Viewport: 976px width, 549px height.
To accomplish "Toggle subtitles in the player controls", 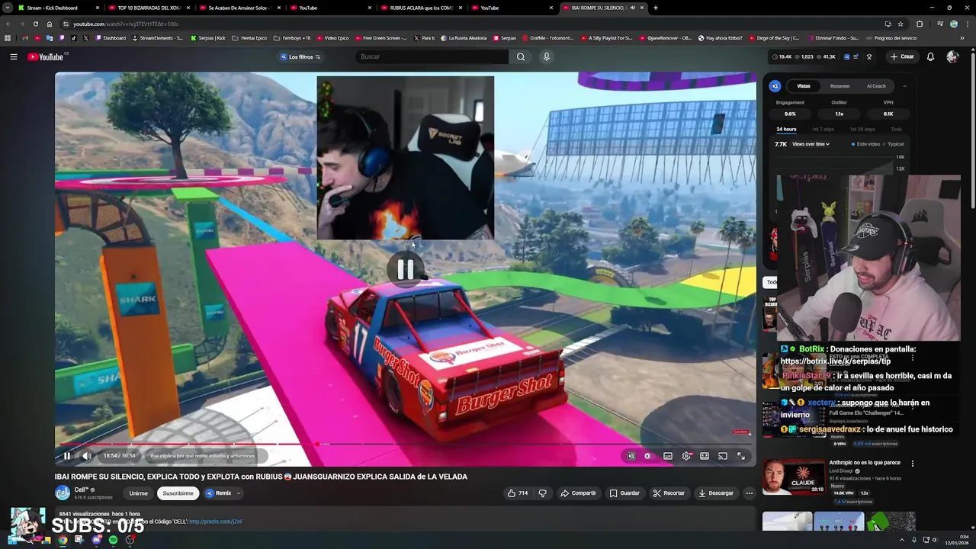I will coord(668,456).
